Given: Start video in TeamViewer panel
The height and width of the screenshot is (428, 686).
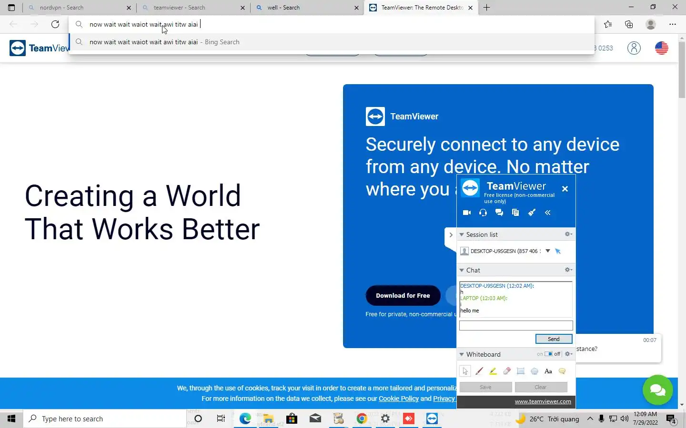Looking at the screenshot, I should click(x=467, y=213).
